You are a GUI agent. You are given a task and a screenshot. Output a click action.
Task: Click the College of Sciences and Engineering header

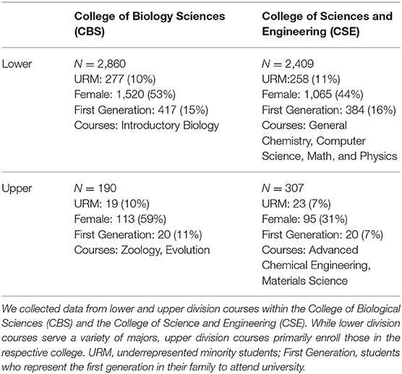(x=327, y=24)
